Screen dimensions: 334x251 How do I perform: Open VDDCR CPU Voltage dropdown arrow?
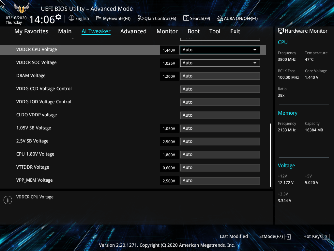(x=255, y=50)
